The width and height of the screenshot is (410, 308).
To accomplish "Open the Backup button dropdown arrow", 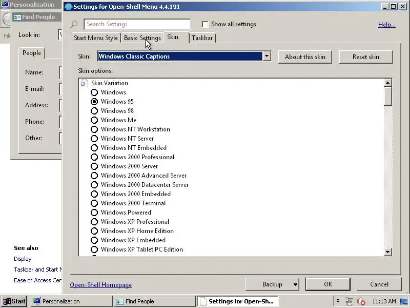I will pos(295,284).
